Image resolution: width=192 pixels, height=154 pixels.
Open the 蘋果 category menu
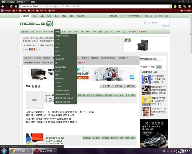[69, 32]
